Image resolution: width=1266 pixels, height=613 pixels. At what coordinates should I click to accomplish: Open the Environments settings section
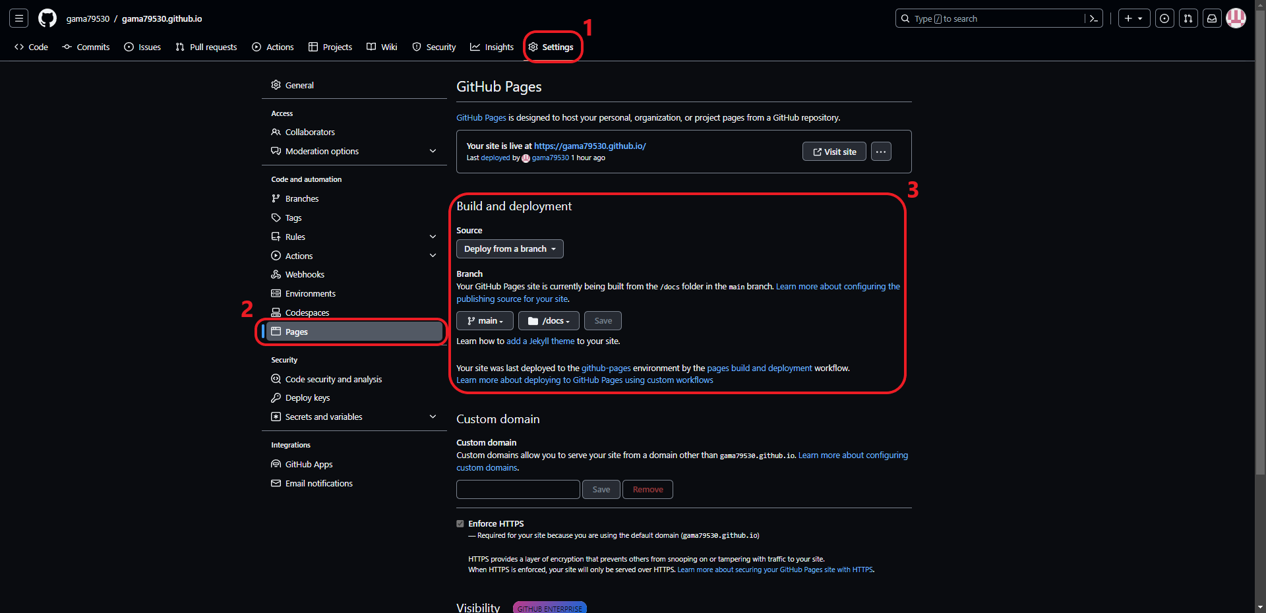pyautogui.click(x=310, y=293)
